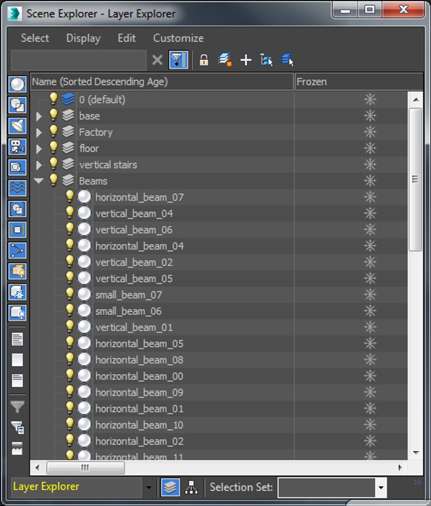This screenshot has height=506, width=431.
Task: Click the horizontal scrollbar thumb
Action: pos(85,467)
